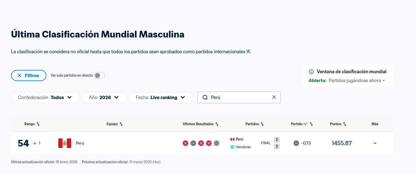Sort by the Partido +/- column
Image resolution: width=416 pixels, height=174 pixels.
click(x=311, y=124)
